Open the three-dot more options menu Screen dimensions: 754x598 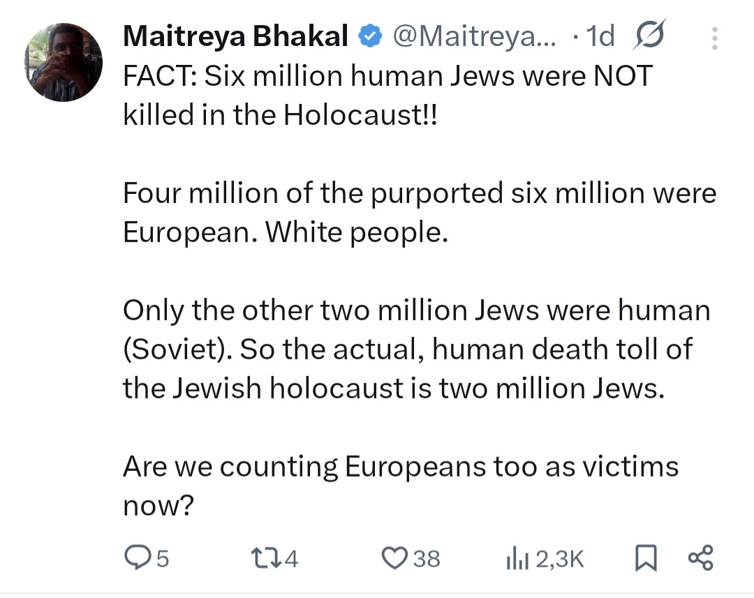click(x=714, y=38)
